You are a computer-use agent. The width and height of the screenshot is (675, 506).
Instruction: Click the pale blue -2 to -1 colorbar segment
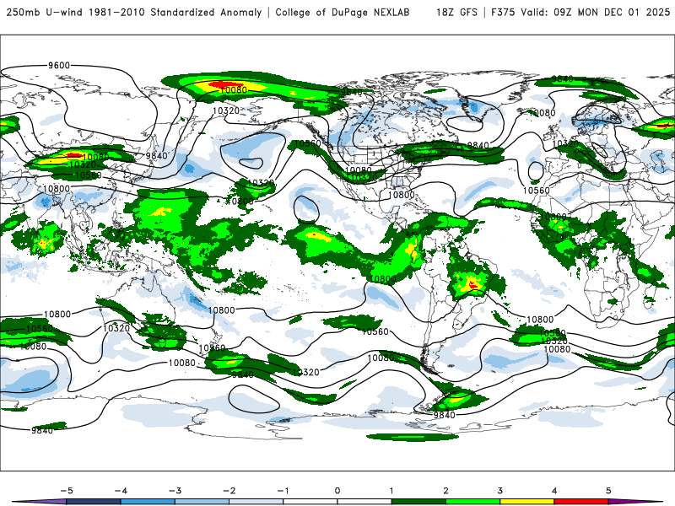256,502
